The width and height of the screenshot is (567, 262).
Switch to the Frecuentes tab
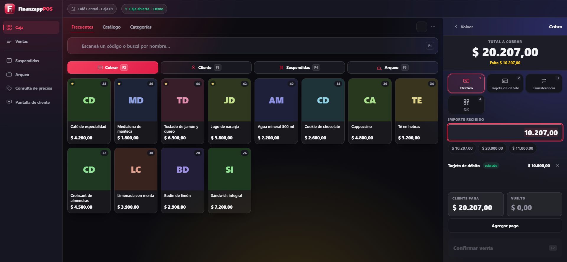82,27
